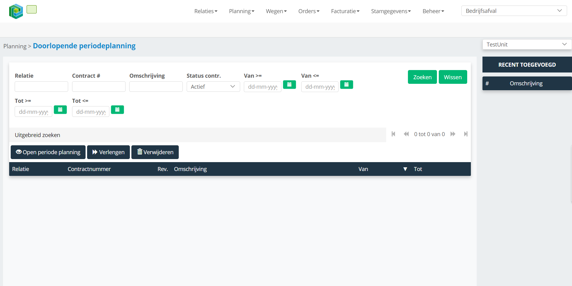
Task: Click the green cube application logo
Action: pyautogui.click(x=16, y=11)
